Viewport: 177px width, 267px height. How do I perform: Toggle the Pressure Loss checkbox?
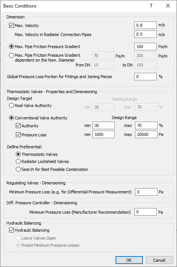pos(18,135)
